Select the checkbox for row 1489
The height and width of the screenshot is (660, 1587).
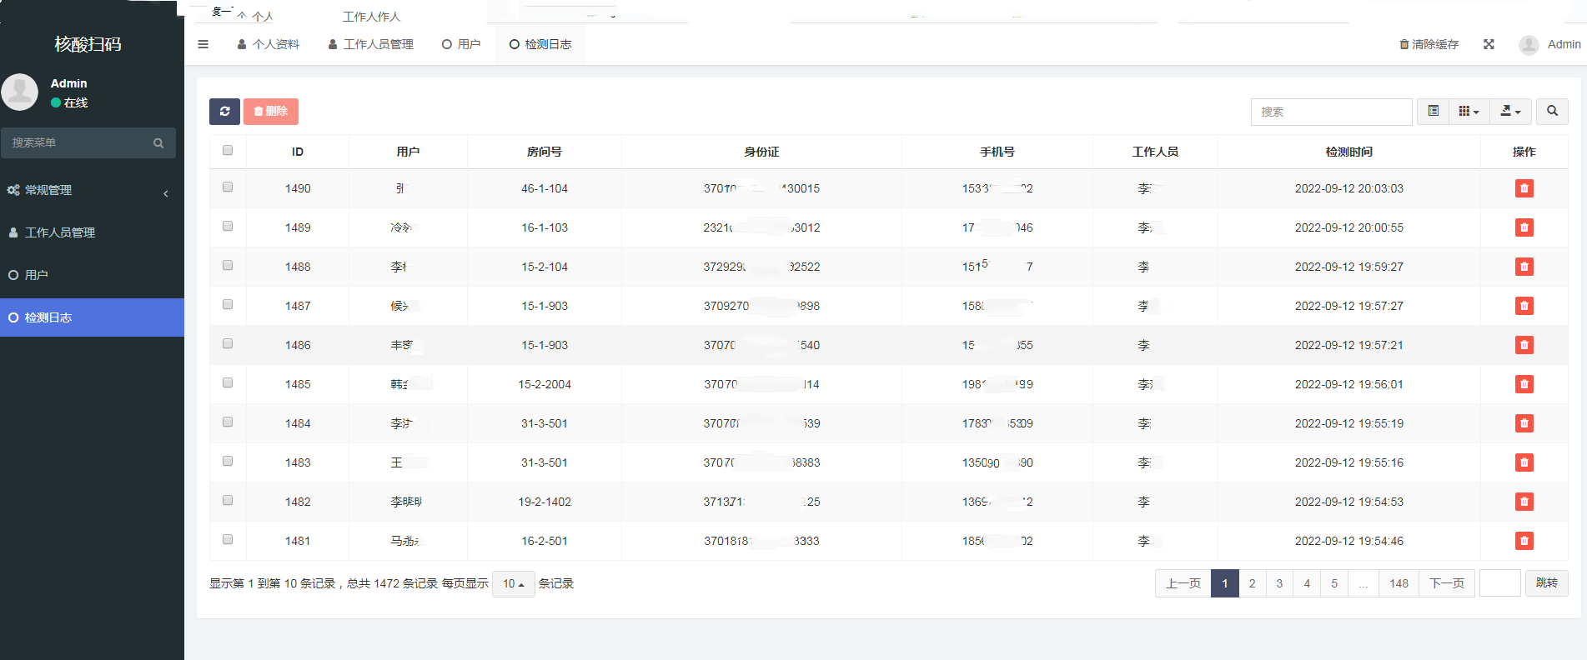[228, 227]
